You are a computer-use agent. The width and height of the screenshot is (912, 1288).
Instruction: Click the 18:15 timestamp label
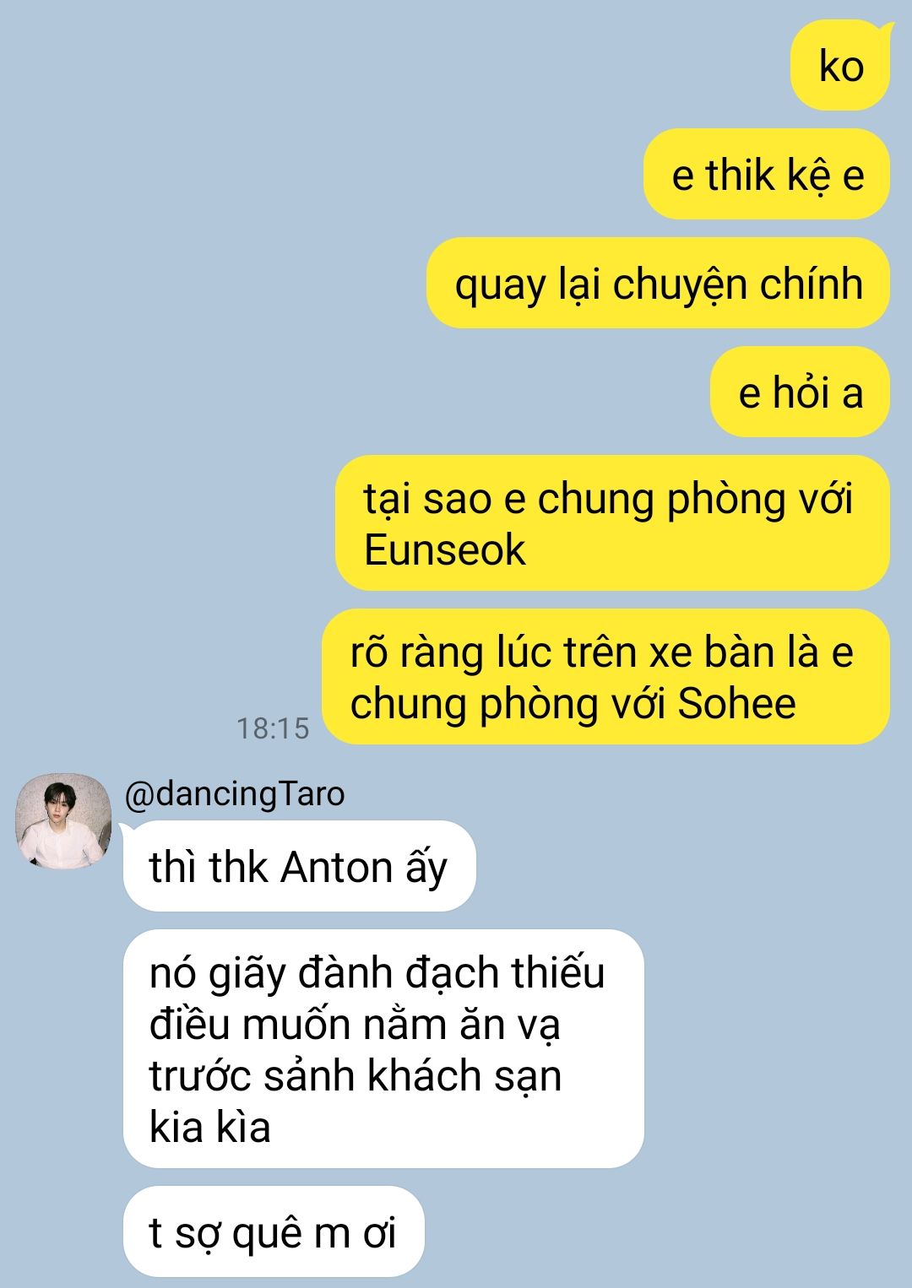click(273, 728)
